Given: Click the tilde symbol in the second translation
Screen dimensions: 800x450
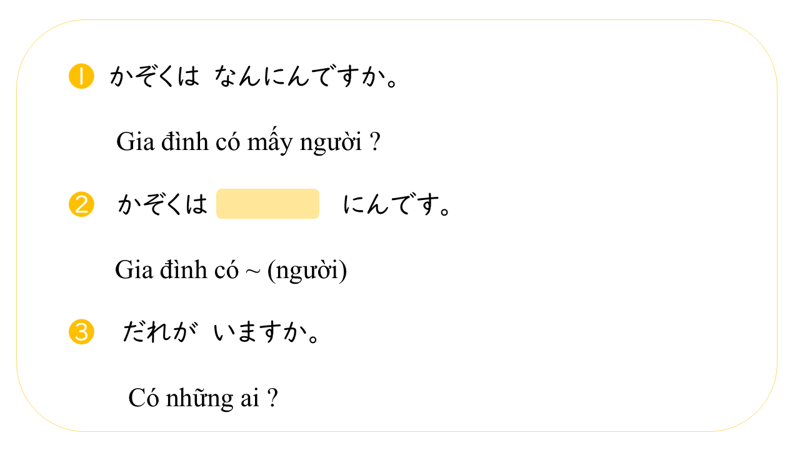Looking at the screenshot, I should pyautogui.click(x=253, y=271).
